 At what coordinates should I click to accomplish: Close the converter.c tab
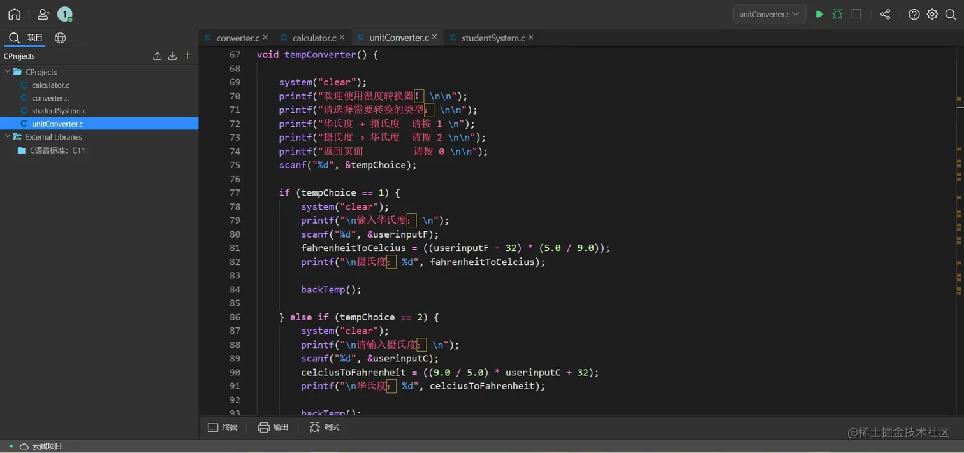click(x=265, y=38)
